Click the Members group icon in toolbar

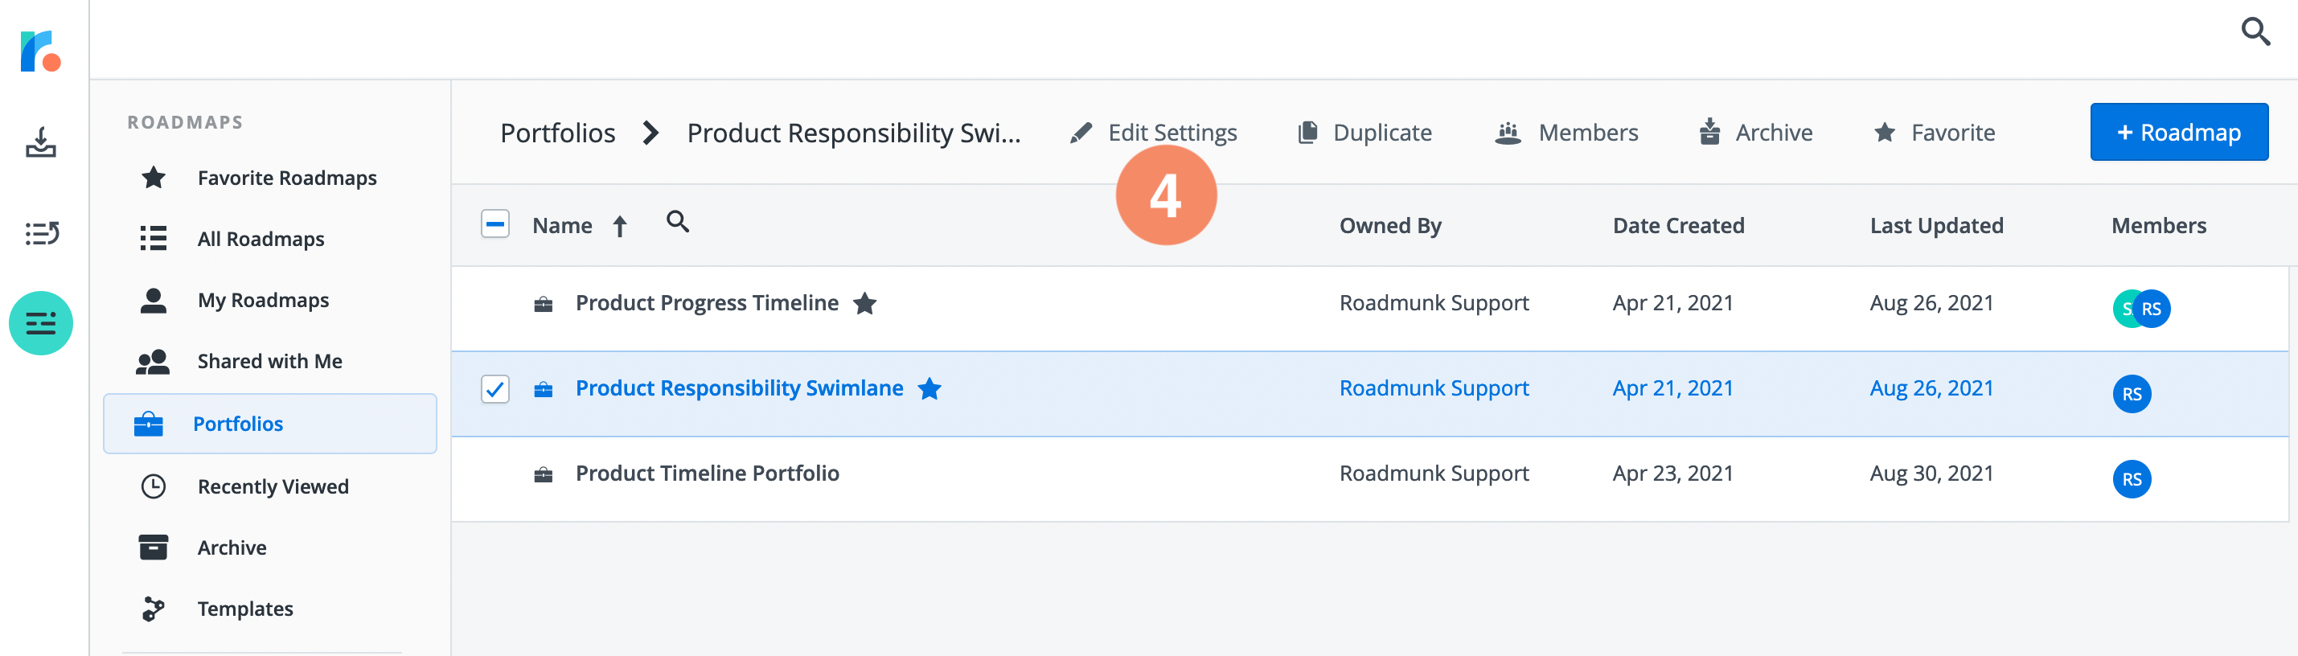click(1508, 133)
